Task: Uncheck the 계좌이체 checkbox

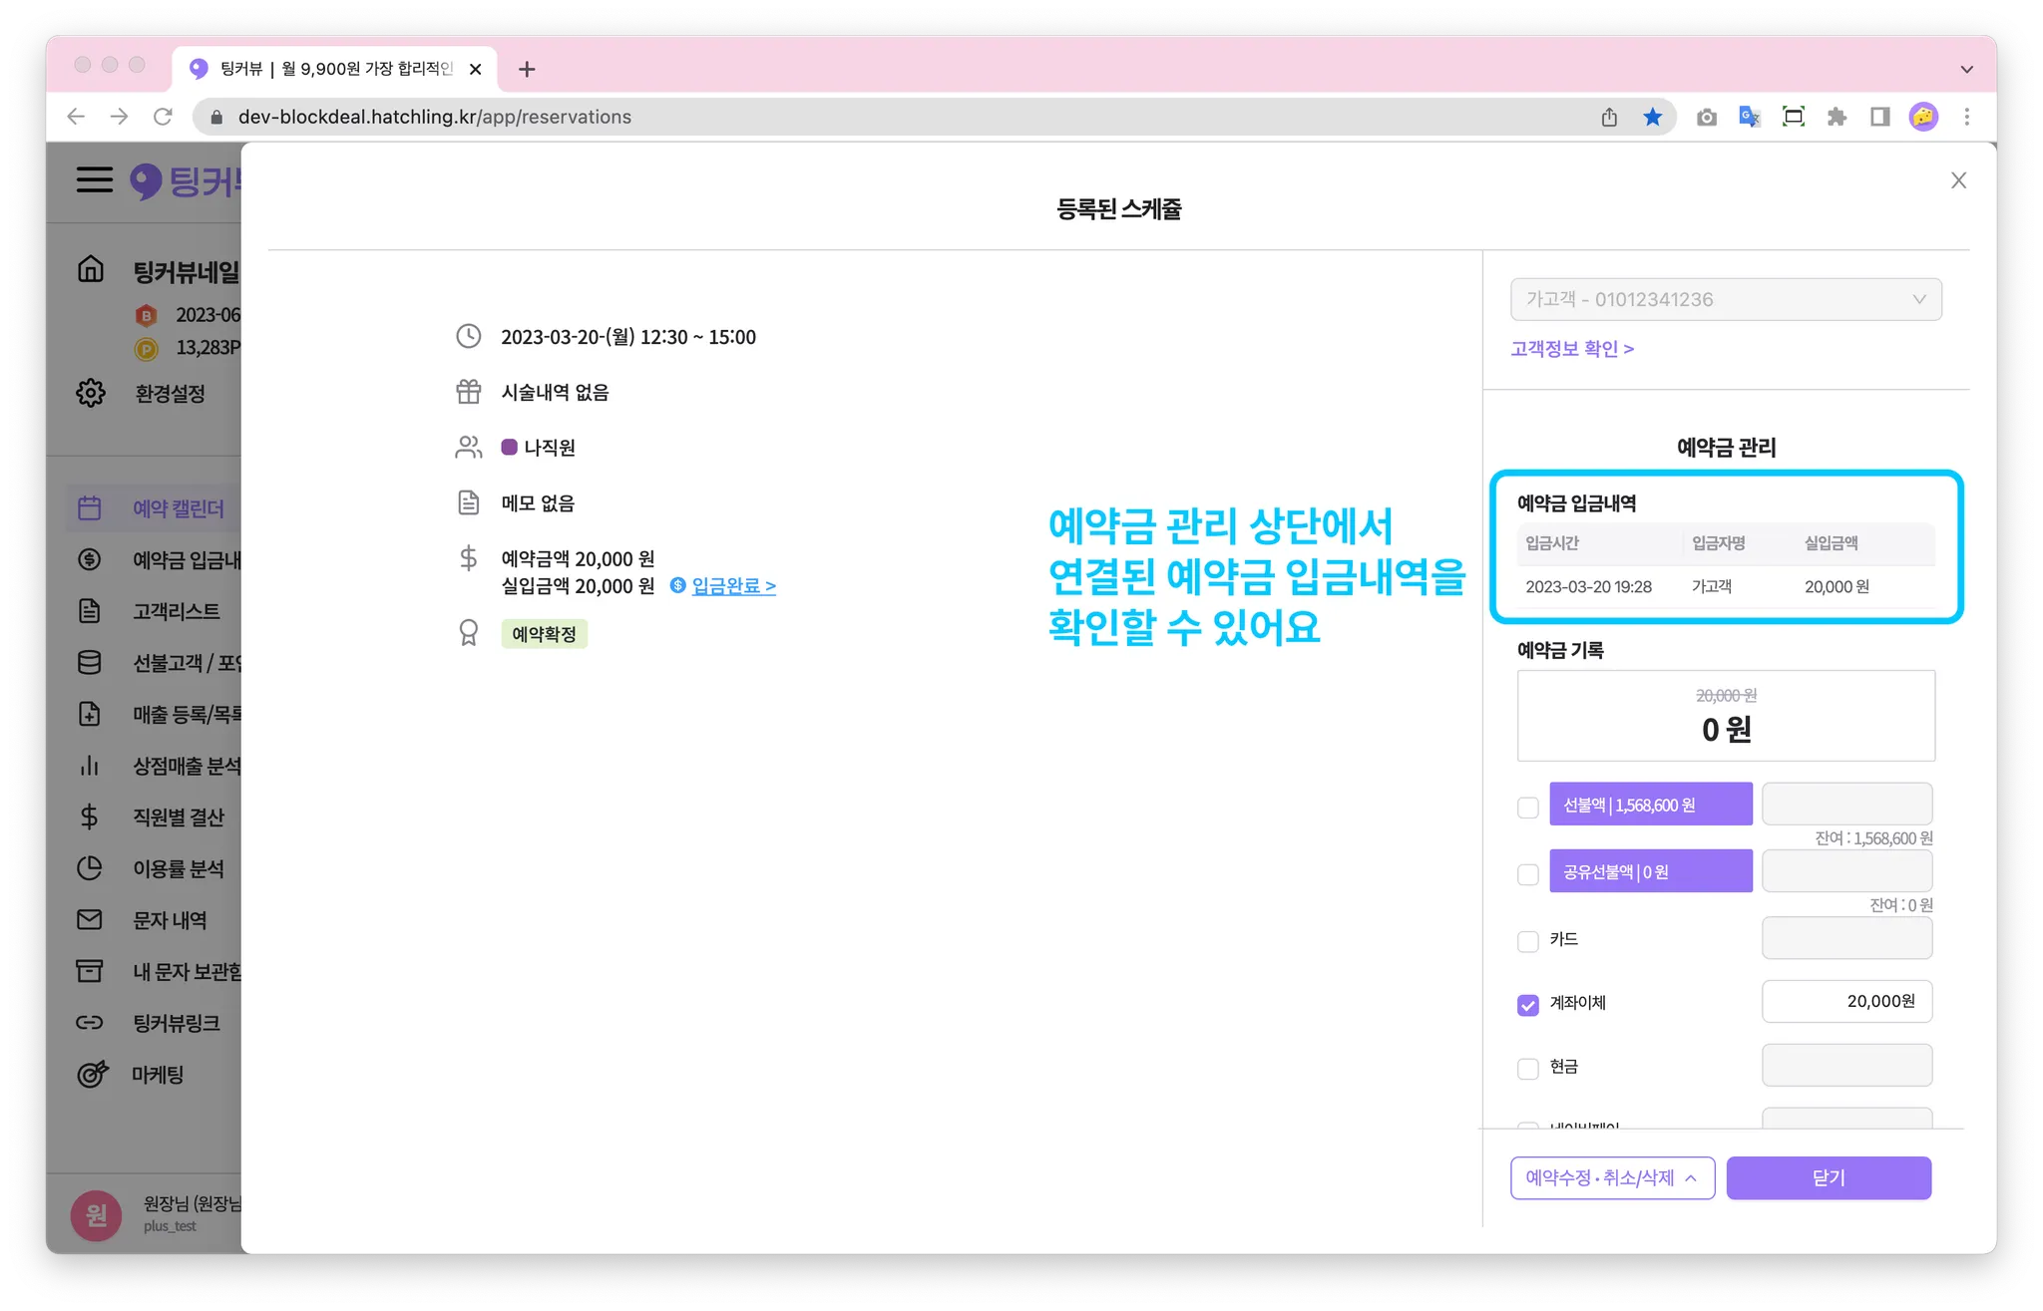Action: tap(1527, 1005)
